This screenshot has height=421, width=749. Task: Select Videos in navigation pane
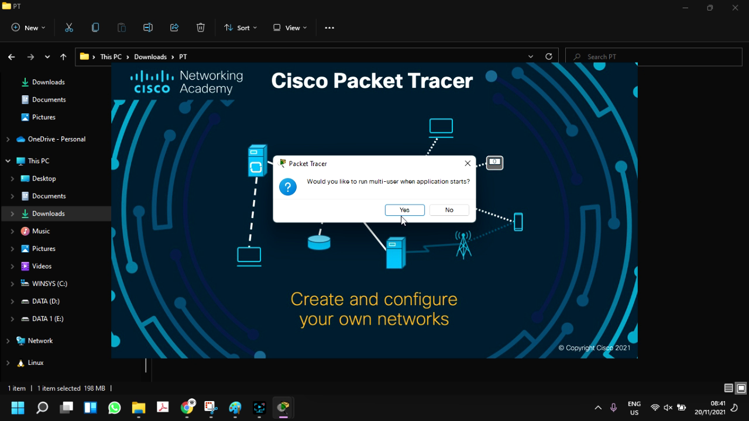42,266
